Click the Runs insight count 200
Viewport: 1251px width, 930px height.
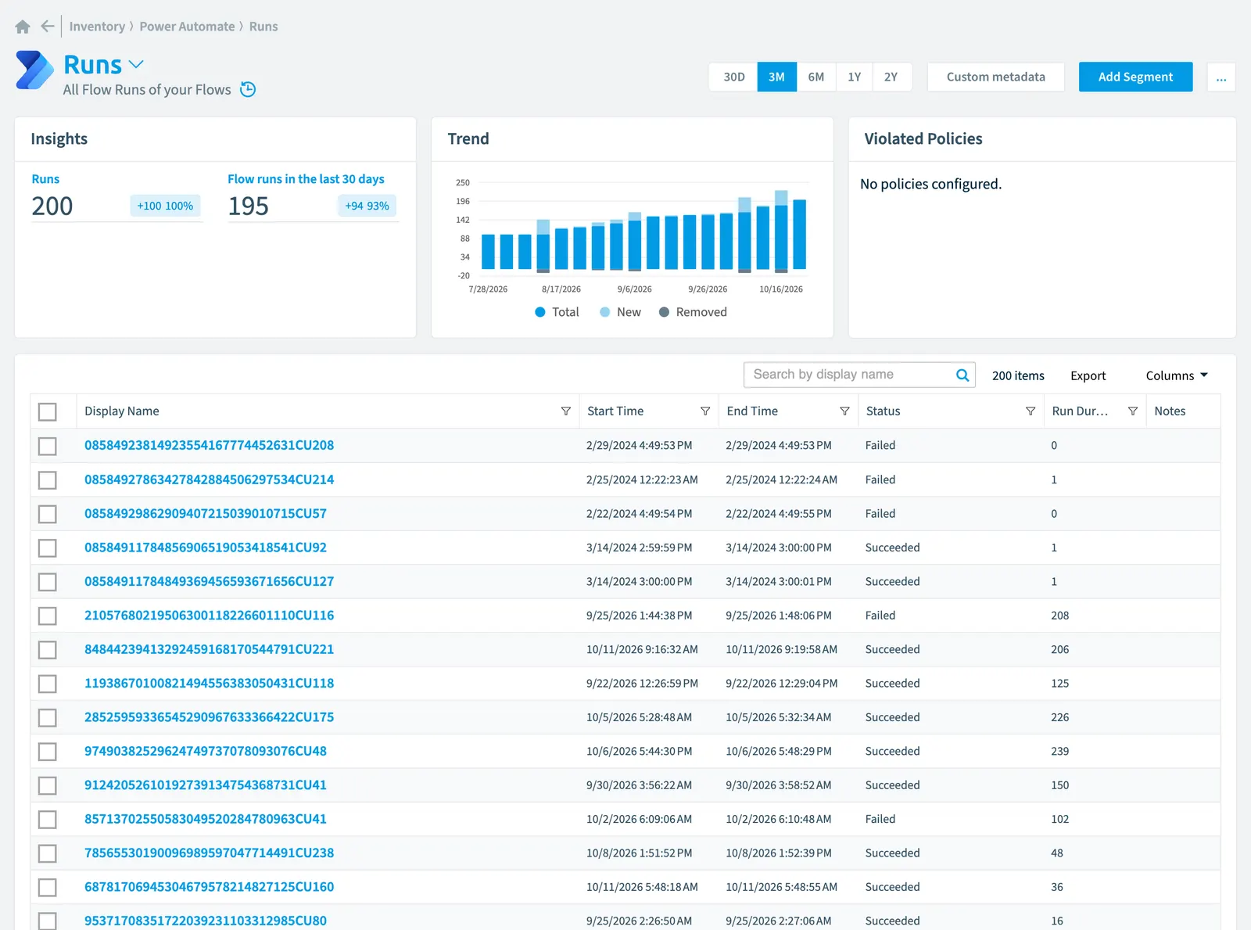click(x=52, y=206)
